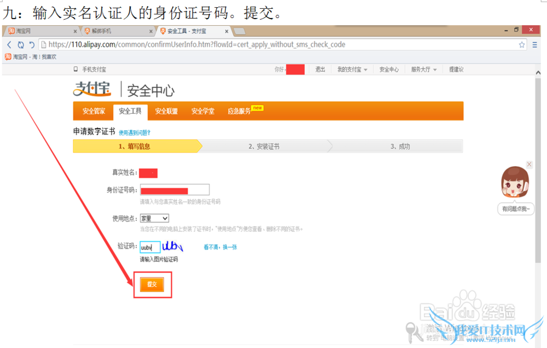Image resolution: width=547 pixels, height=348 pixels.
Task: Open 手机支付宝 link
Action: click(x=90, y=69)
